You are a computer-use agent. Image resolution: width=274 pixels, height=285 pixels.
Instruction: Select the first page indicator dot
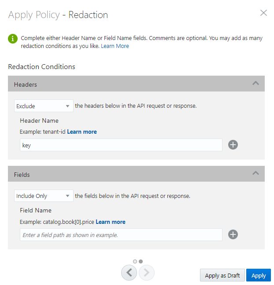pos(135,261)
